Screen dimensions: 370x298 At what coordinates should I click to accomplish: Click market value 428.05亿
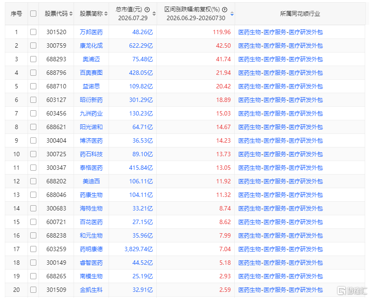tap(141, 73)
